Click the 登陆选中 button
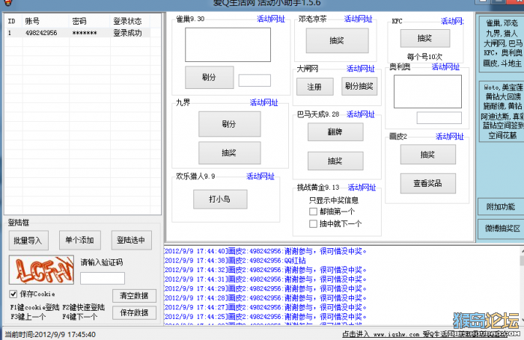This screenshot has width=524, height=340. 131,240
